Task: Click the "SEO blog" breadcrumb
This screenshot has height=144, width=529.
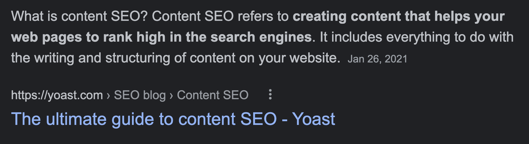Action: 140,95
